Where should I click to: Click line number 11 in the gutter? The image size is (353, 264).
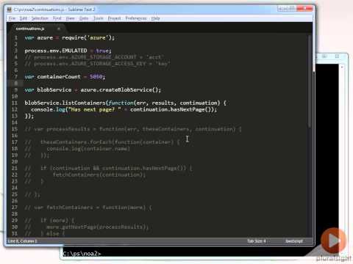point(15,103)
